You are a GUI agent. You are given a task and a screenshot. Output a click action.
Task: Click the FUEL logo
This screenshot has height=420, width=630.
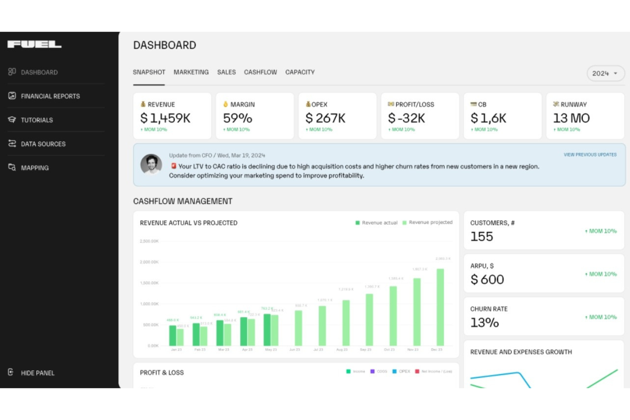point(34,43)
